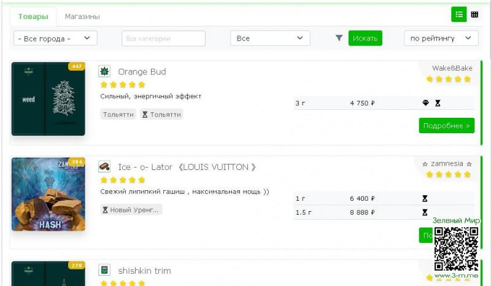Open the Wake&Bake shop link
The image size is (491, 286).
pyautogui.click(x=452, y=68)
